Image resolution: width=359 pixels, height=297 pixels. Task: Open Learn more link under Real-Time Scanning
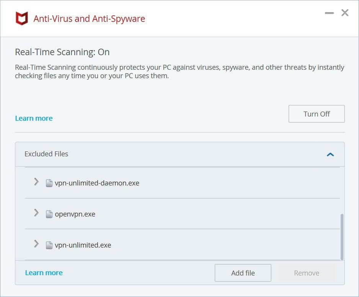34,118
